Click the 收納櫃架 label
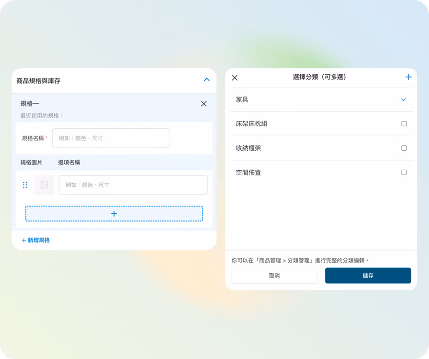Screen dimensions: 429x359 click(249, 148)
